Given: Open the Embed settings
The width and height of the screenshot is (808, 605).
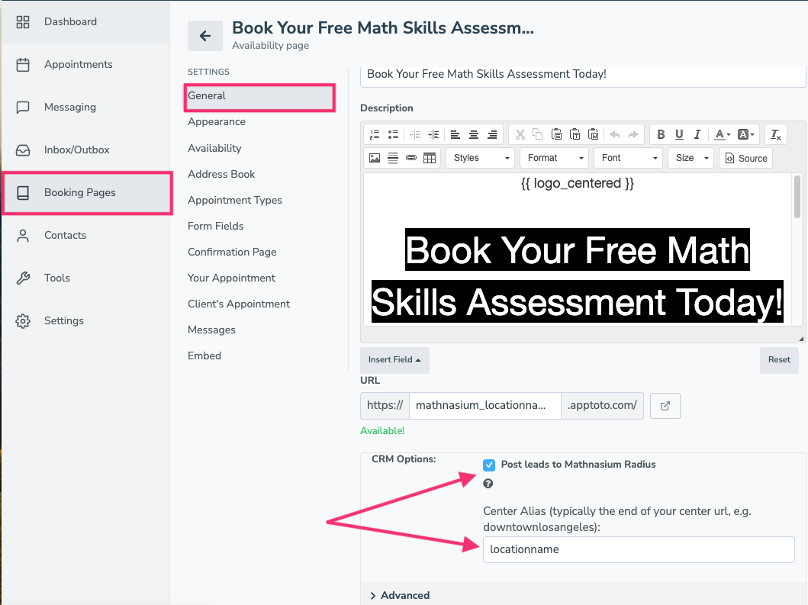Looking at the screenshot, I should coord(204,356).
